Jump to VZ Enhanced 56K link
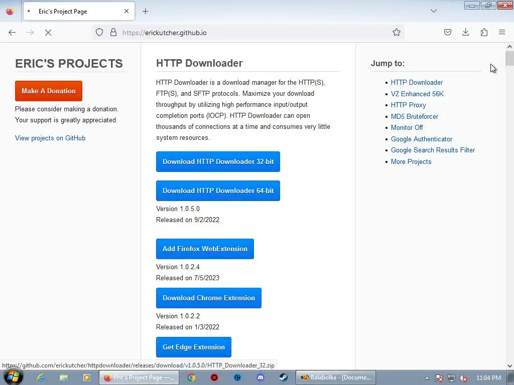 click(x=417, y=94)
